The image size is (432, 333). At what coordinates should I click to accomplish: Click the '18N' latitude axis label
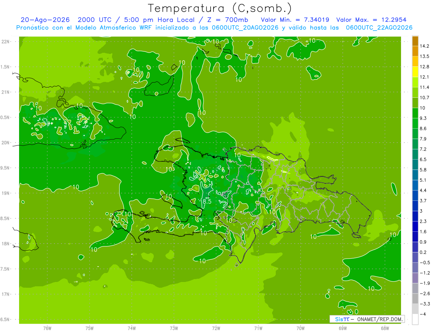5,244
